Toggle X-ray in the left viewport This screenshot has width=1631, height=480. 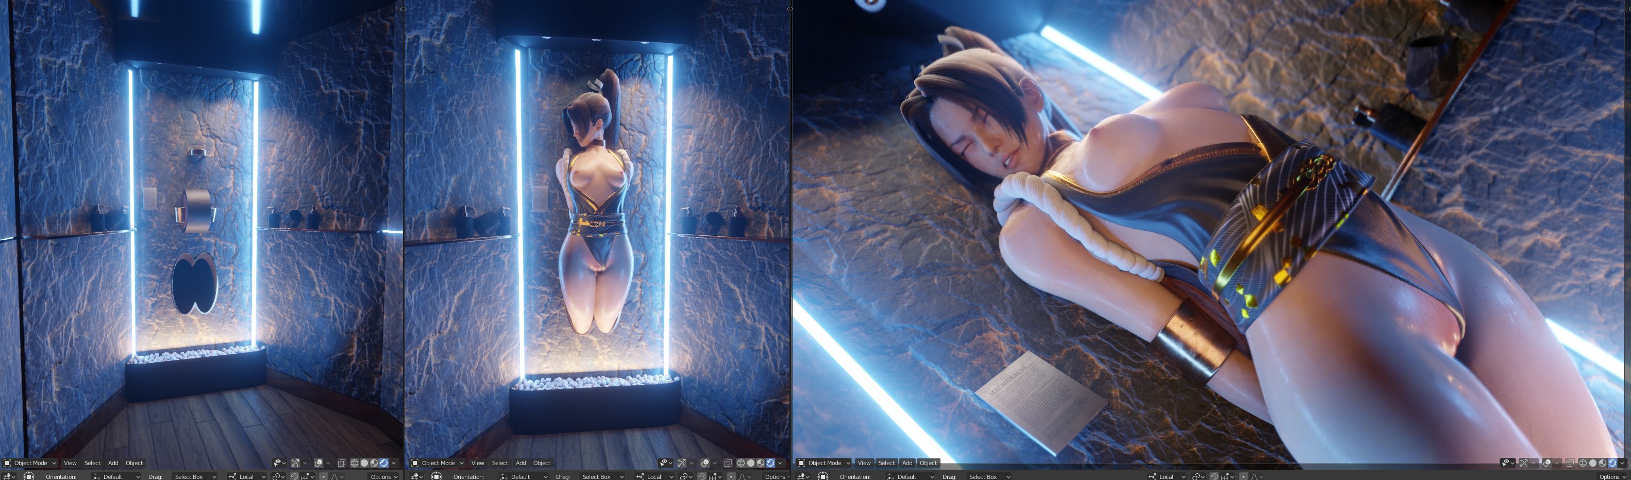click(x=341, y=463)
